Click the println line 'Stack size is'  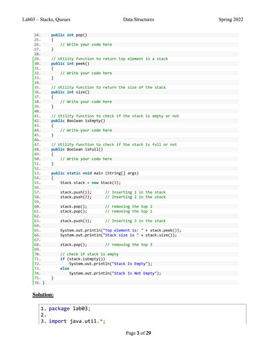tap(119, 235)
